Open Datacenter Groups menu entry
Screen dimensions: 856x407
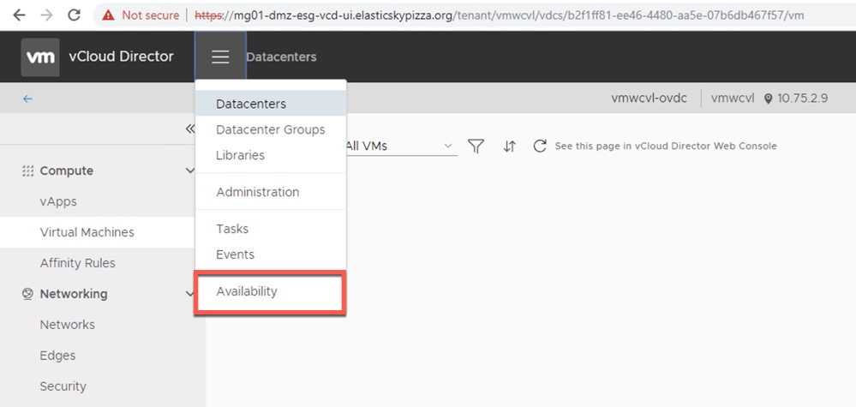(271, 129)
